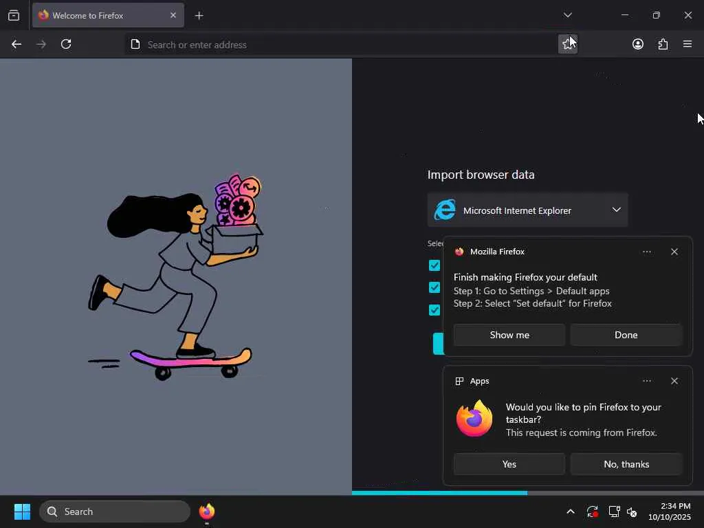Show hidden system tray icons chevron

pos(570,511)
